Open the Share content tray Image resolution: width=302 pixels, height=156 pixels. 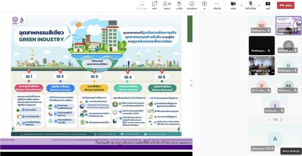click(268, 5)
